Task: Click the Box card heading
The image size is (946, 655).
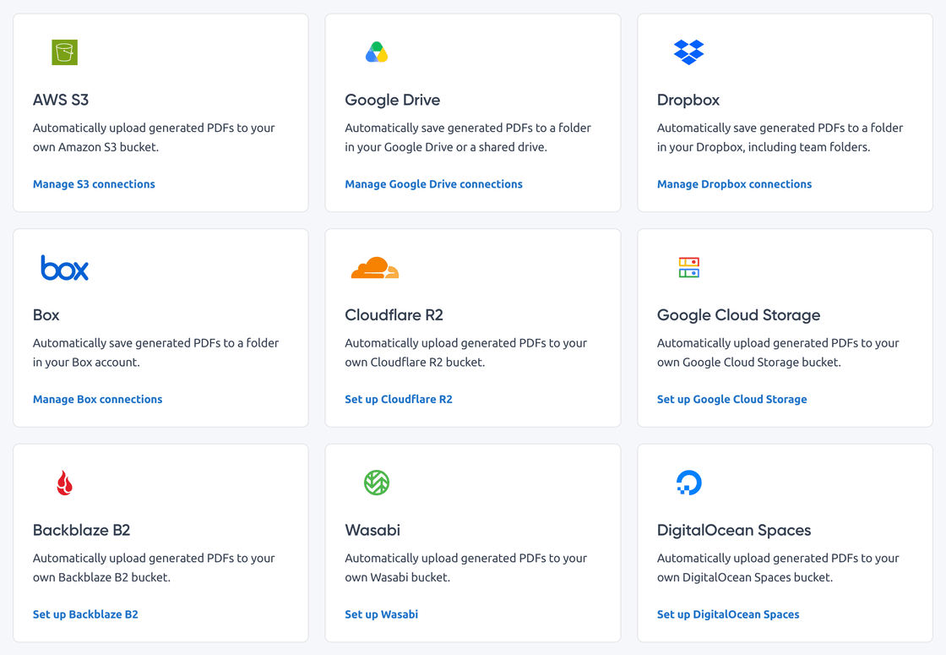Action: pyautogui.click(x=46, y=315)
